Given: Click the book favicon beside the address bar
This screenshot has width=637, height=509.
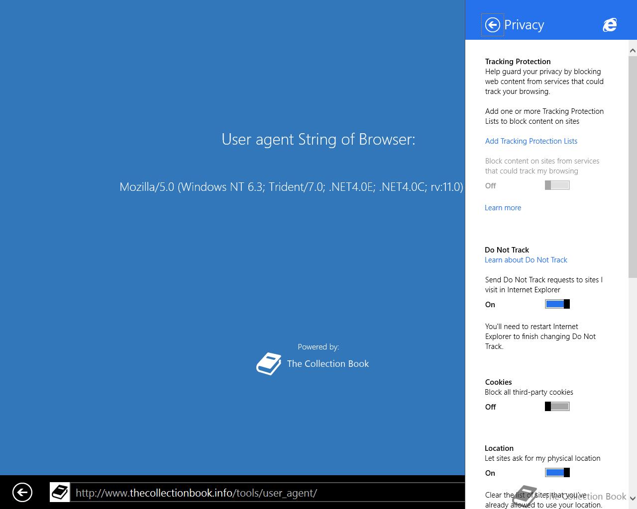Looking at the screenshot, I should tap(60, 493).
